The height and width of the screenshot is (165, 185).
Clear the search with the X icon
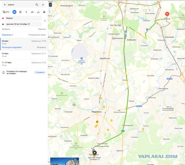click(x=43, y=5)
